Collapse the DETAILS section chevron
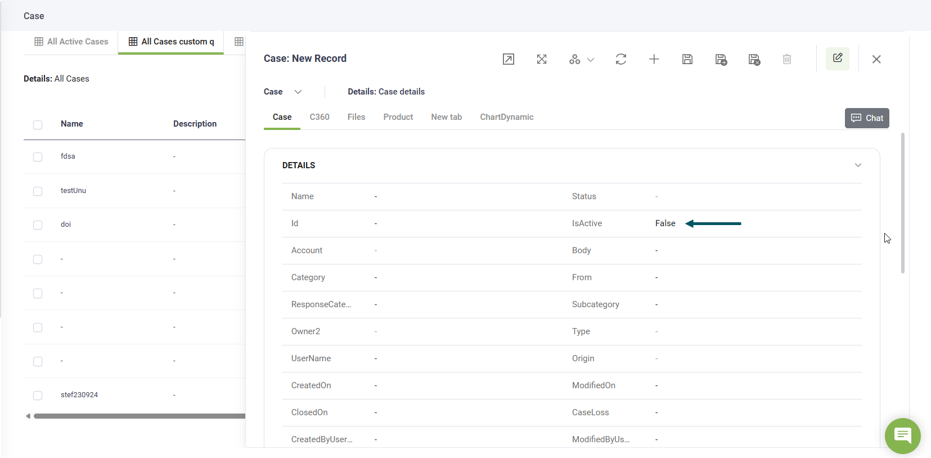This screenshot has height=458, width=931. (858, 165)
